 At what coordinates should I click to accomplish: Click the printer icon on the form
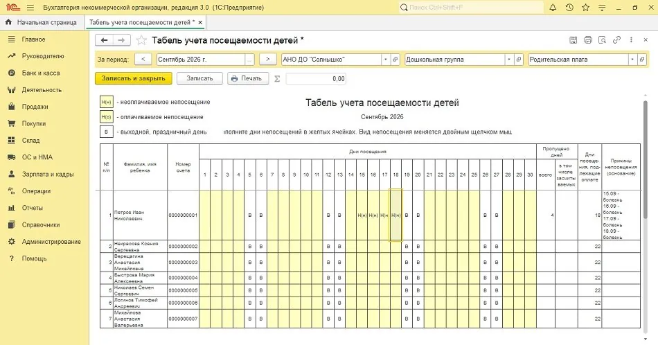coord(588,40)
